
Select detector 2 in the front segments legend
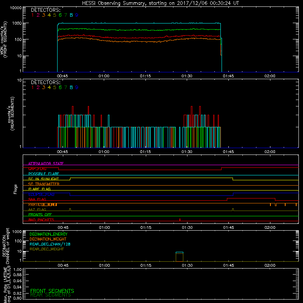coord(38,15)
